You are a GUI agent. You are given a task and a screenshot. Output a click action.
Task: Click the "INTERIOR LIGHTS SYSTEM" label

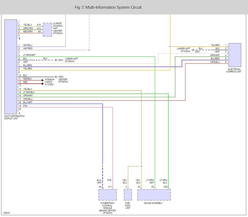tap(50, 82)
